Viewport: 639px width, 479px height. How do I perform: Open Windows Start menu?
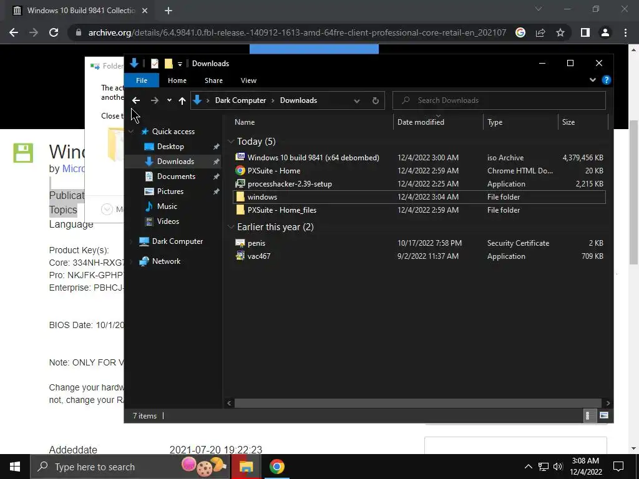point(15,467)
